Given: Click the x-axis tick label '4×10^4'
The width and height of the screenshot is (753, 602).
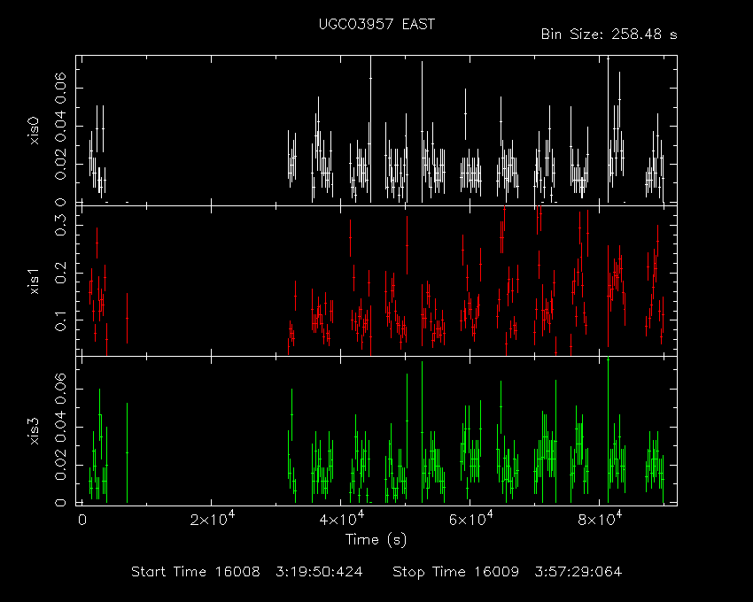Looking at the screenshot, I should [341, 519].
